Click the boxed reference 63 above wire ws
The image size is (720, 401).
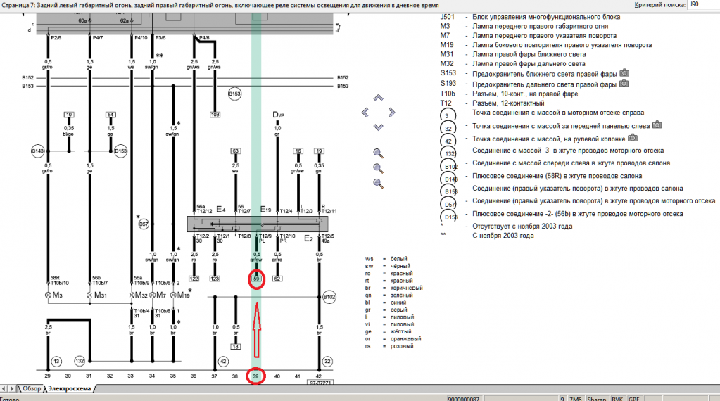click(236, 151)
